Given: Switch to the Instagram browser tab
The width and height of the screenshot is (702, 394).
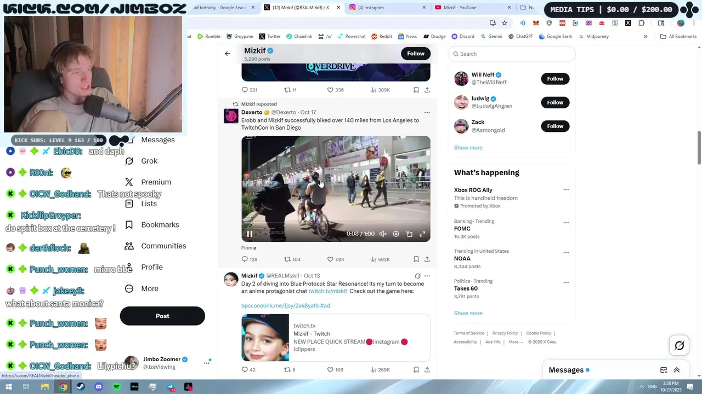Looking at the screenshot, I should point(387,8).
